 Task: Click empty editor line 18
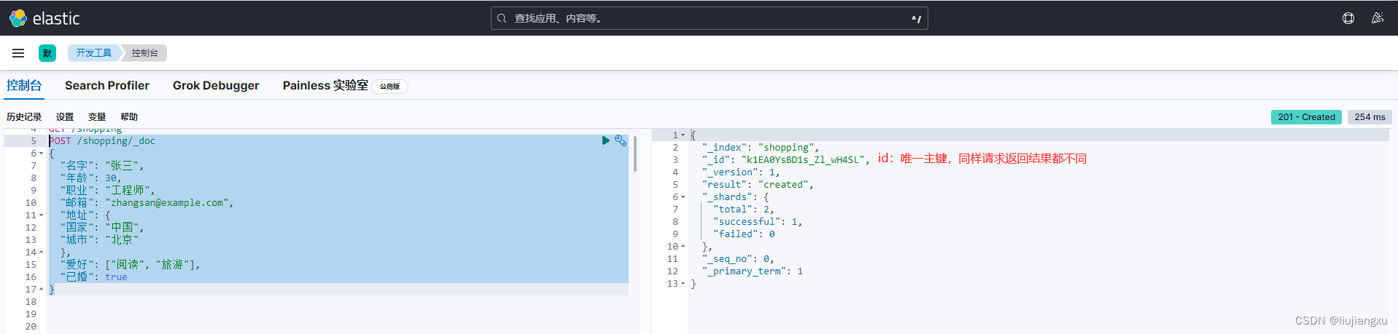click(x=338, y=302)
